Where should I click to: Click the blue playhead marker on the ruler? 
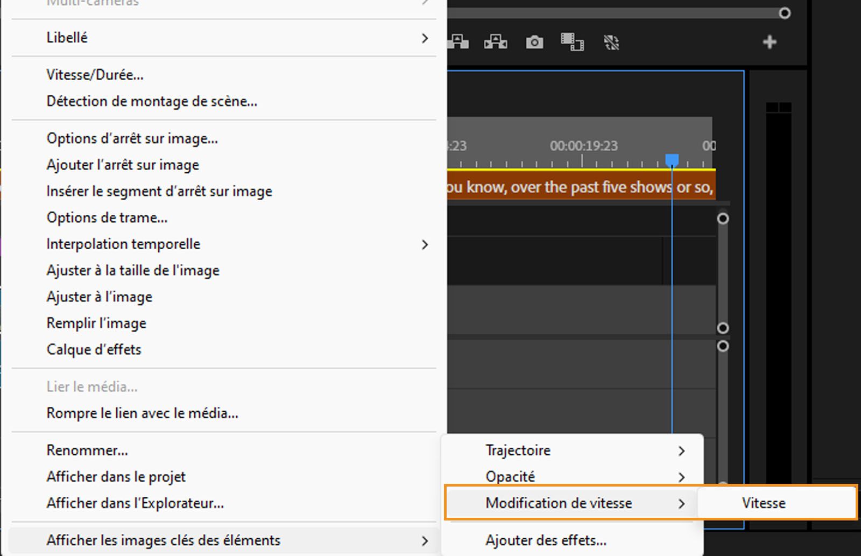pyautogui.click(x=672, y=159)
